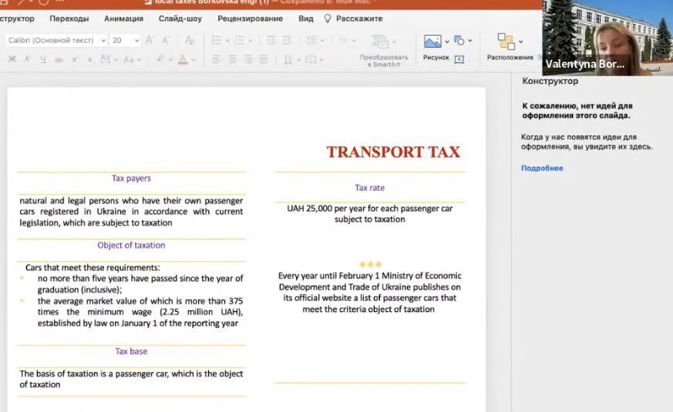This screenshot has height=412, width=673.
Task: Click the Конструктор pane title
Action: coord(550,81)
